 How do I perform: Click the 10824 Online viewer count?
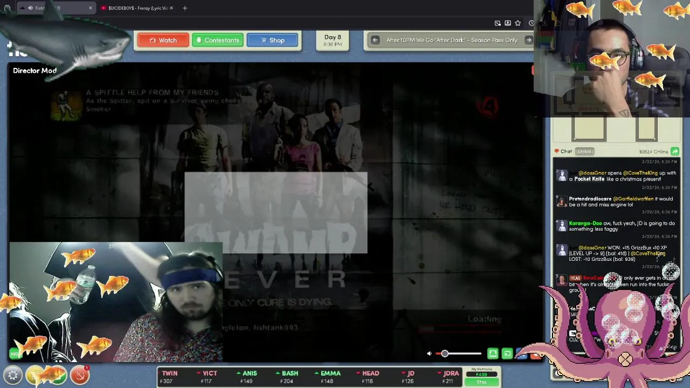point(653,151)
